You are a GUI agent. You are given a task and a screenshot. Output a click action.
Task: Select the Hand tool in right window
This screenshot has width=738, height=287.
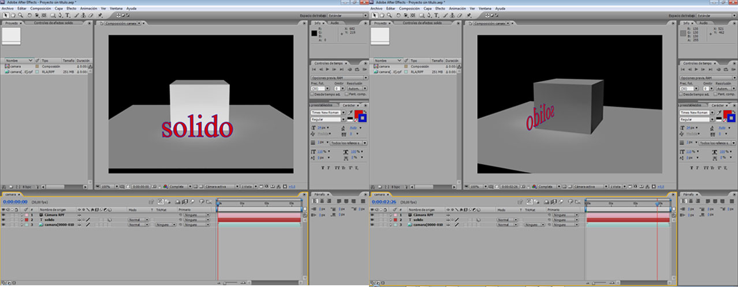pos(382,16)
